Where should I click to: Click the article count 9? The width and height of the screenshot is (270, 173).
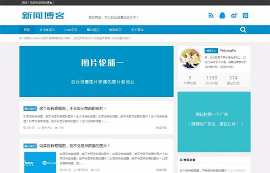(x=190, y=78)
